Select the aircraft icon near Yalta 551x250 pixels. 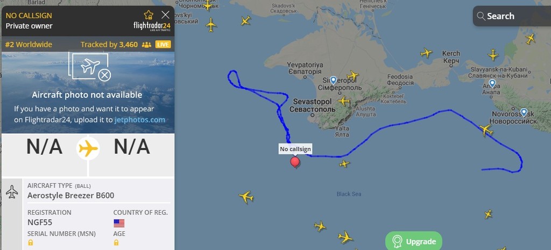point(344,102)
